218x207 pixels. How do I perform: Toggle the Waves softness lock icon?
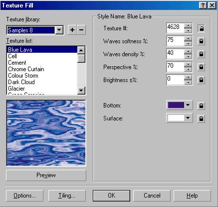tap(201, 41)
